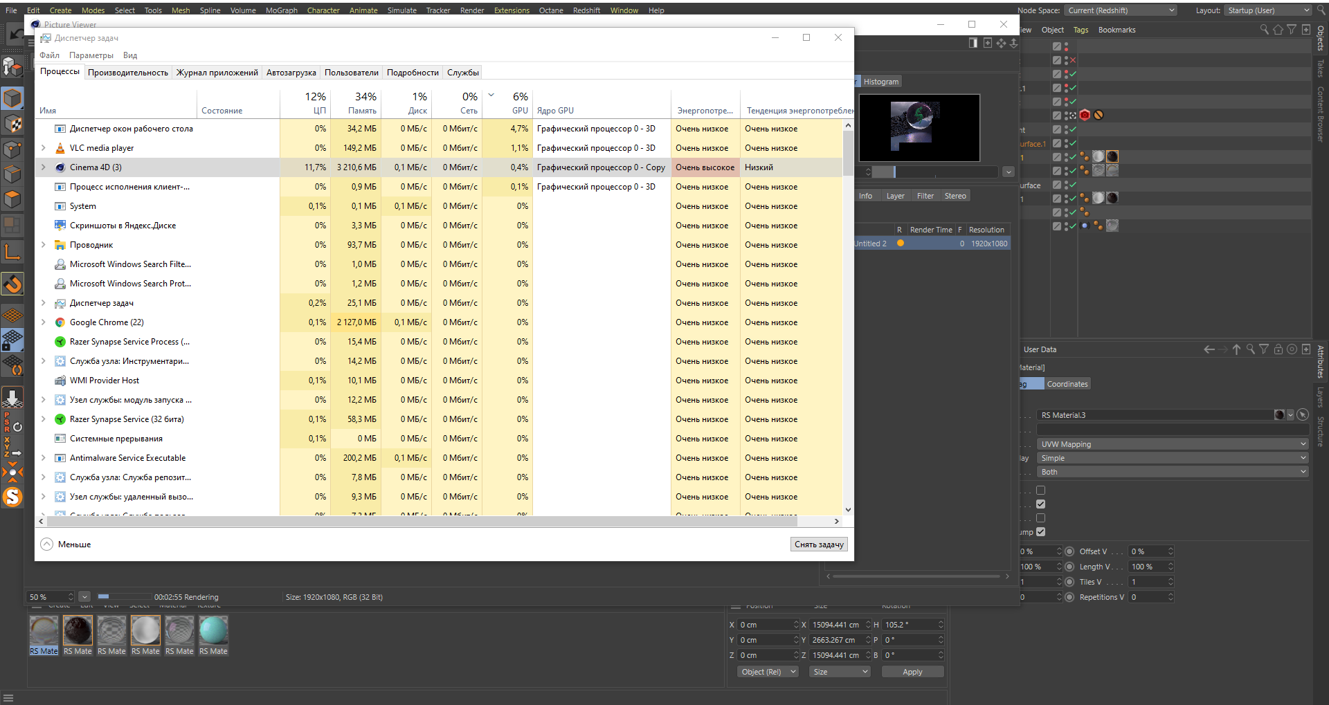Select the Model mode cube icon
This screenshot has width=1329, height=705.
point(12,98)
